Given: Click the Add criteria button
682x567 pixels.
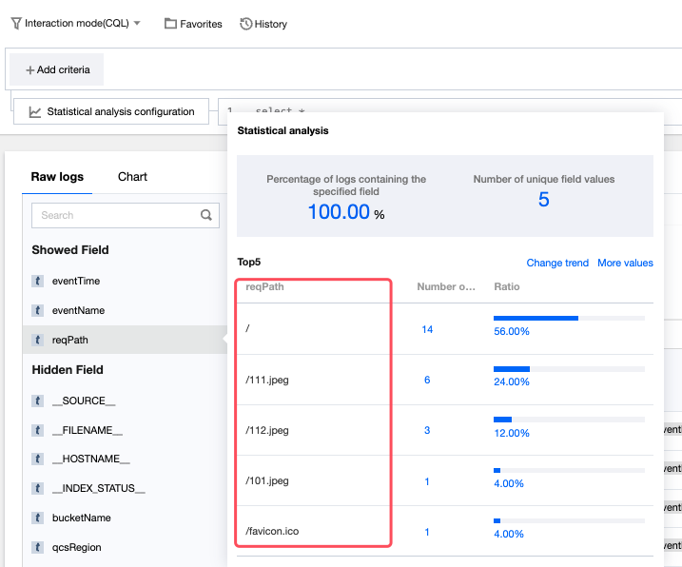Looking at the screenshot, I should [57, 69].
